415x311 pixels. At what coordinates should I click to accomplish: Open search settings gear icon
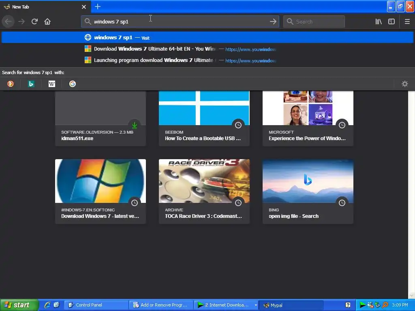pyautogui.click(x=405, y=84)
